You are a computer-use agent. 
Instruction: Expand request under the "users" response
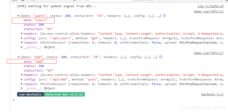coord(22,43)
